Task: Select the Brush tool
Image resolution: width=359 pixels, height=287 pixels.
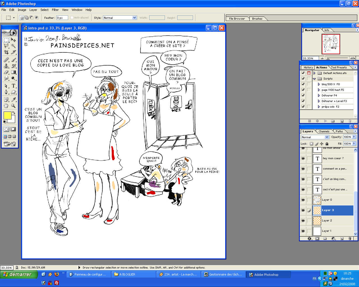Action: click(x=13, y=60)
